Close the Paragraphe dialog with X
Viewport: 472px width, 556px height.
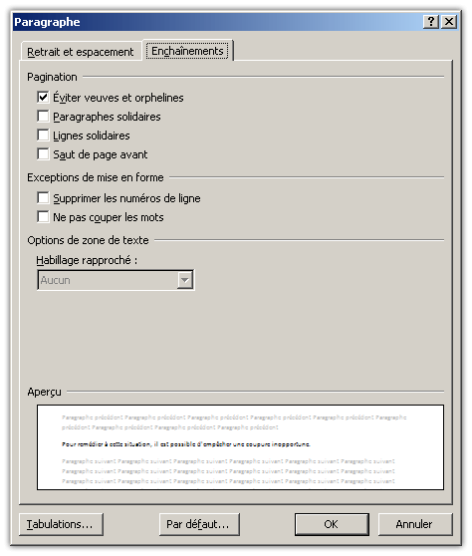pos(449,22)
